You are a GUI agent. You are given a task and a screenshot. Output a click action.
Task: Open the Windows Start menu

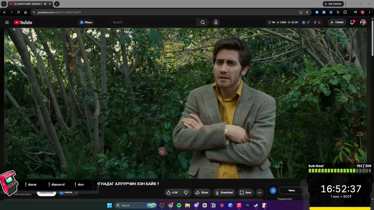pyautogui.click(x=110, y=205)
